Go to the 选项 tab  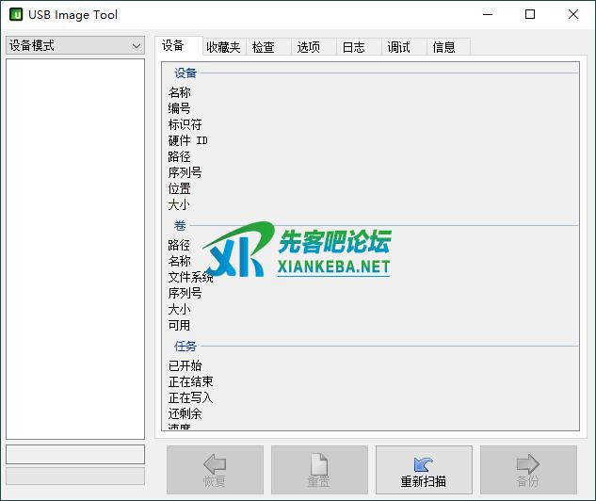click(308, 47)
